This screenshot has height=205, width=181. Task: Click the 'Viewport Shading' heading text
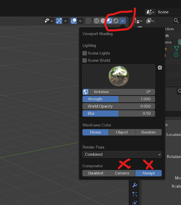point(97,34)
